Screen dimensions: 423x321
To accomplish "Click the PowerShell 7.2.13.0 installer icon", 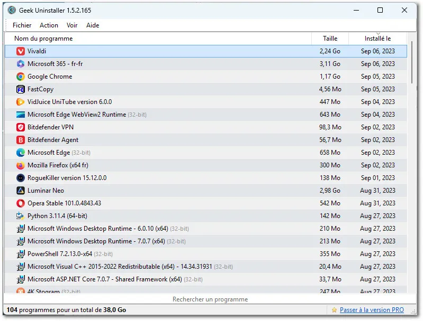I will point(21,254).
